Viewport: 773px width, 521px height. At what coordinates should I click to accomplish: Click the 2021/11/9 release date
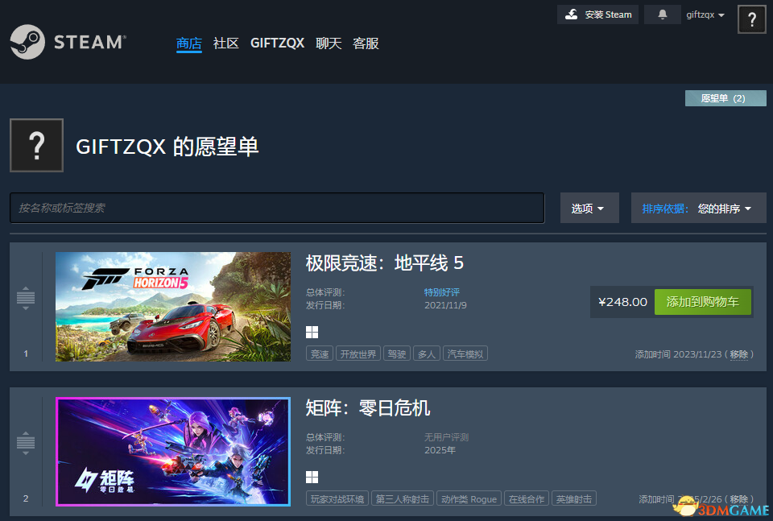[445, 305]
